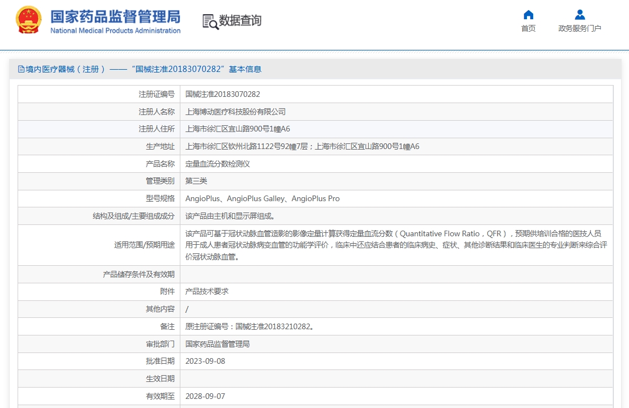Click the document icon beside 境内医疗器械 heading

pyautogui.click(x=21, y=69)
